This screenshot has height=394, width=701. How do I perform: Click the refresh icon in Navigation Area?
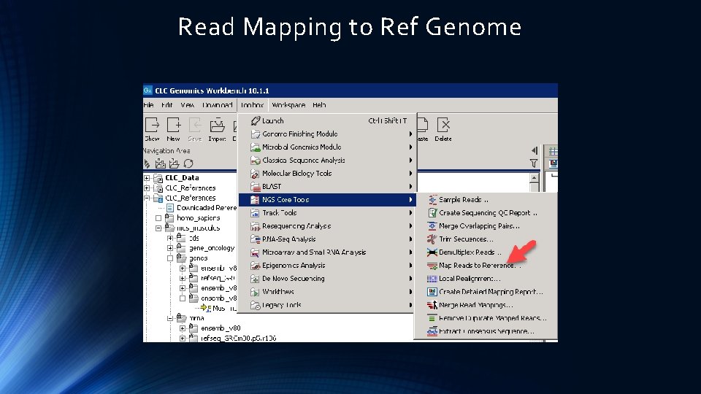(188, 163)
